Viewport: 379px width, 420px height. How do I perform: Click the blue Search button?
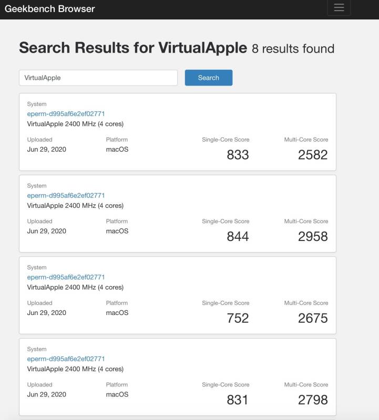pos(208,78)
